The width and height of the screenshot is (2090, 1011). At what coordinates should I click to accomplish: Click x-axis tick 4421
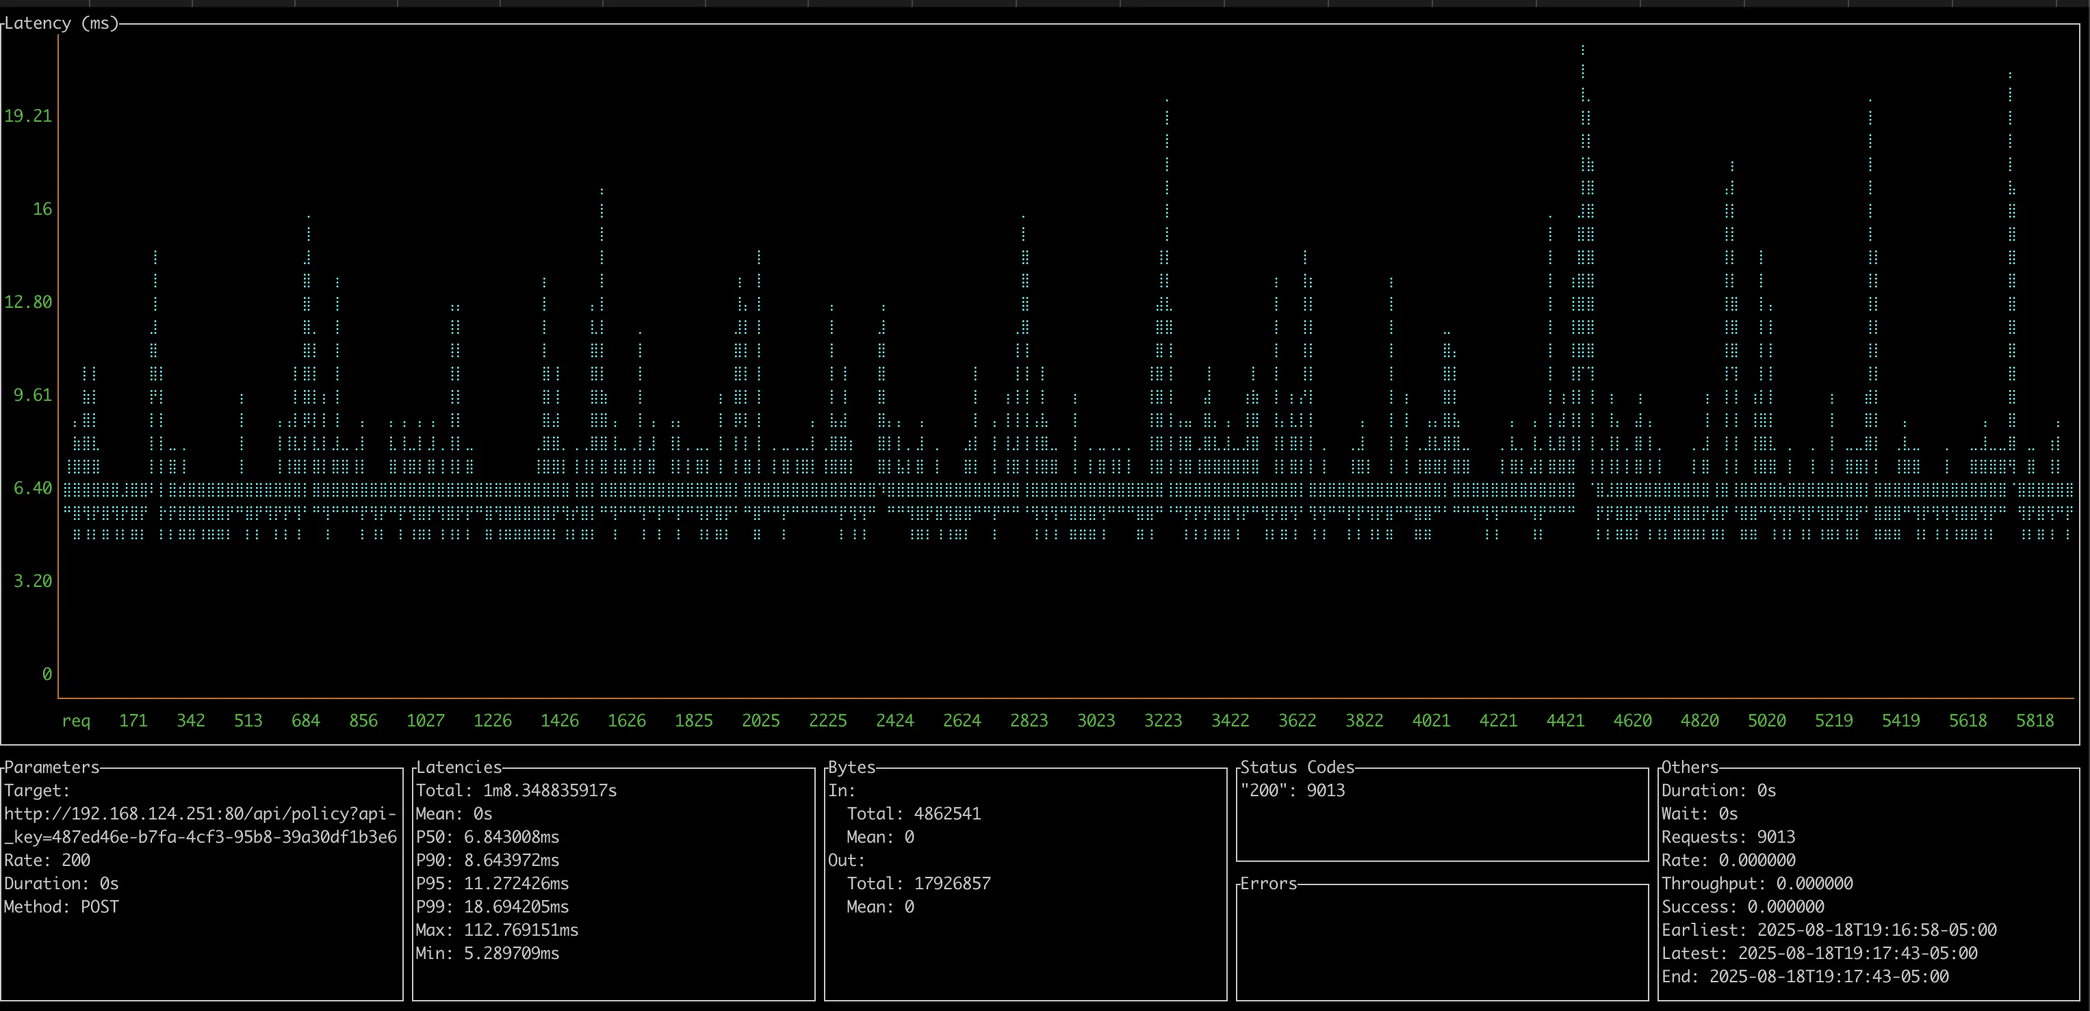coord(1566,721)
